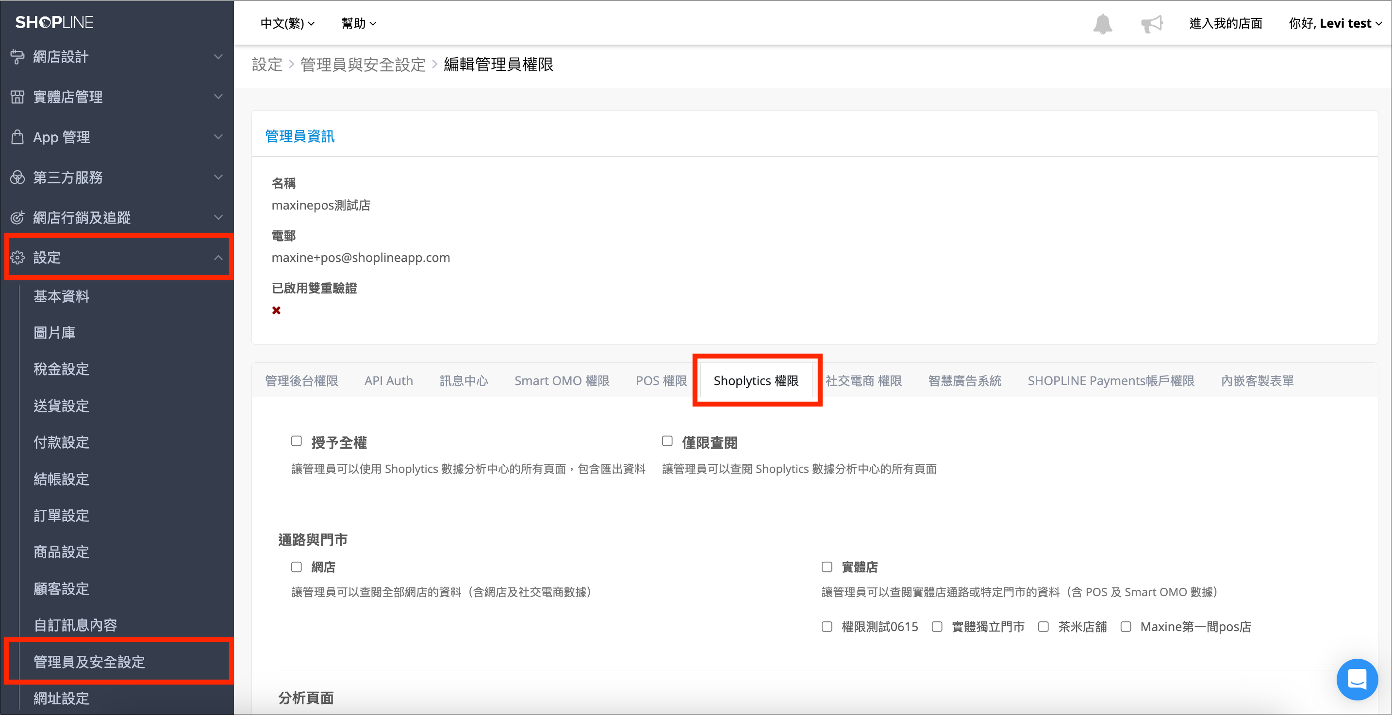Switch to the API Auth tab
The height and width of the screenshot is (715, 1392).
coord(389,381)
